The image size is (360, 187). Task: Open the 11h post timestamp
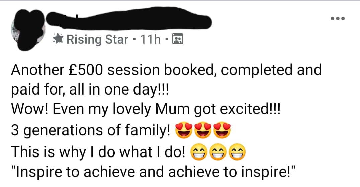(x=150, y=39)
